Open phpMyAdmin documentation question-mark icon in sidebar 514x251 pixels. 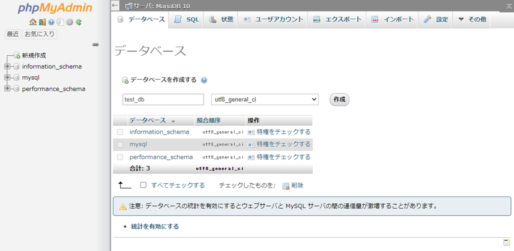pyautogui.click(x=51, y=22)
